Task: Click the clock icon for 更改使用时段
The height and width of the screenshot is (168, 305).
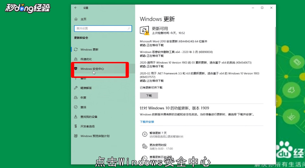Action: 144,146
